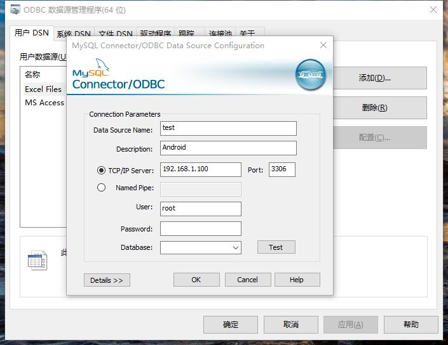Click 添加(D)... button in ODBC administrator

pyautogui.click(x=379, y=78)
